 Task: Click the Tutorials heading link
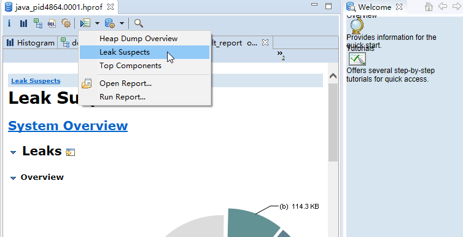click(x=360, y=49)
